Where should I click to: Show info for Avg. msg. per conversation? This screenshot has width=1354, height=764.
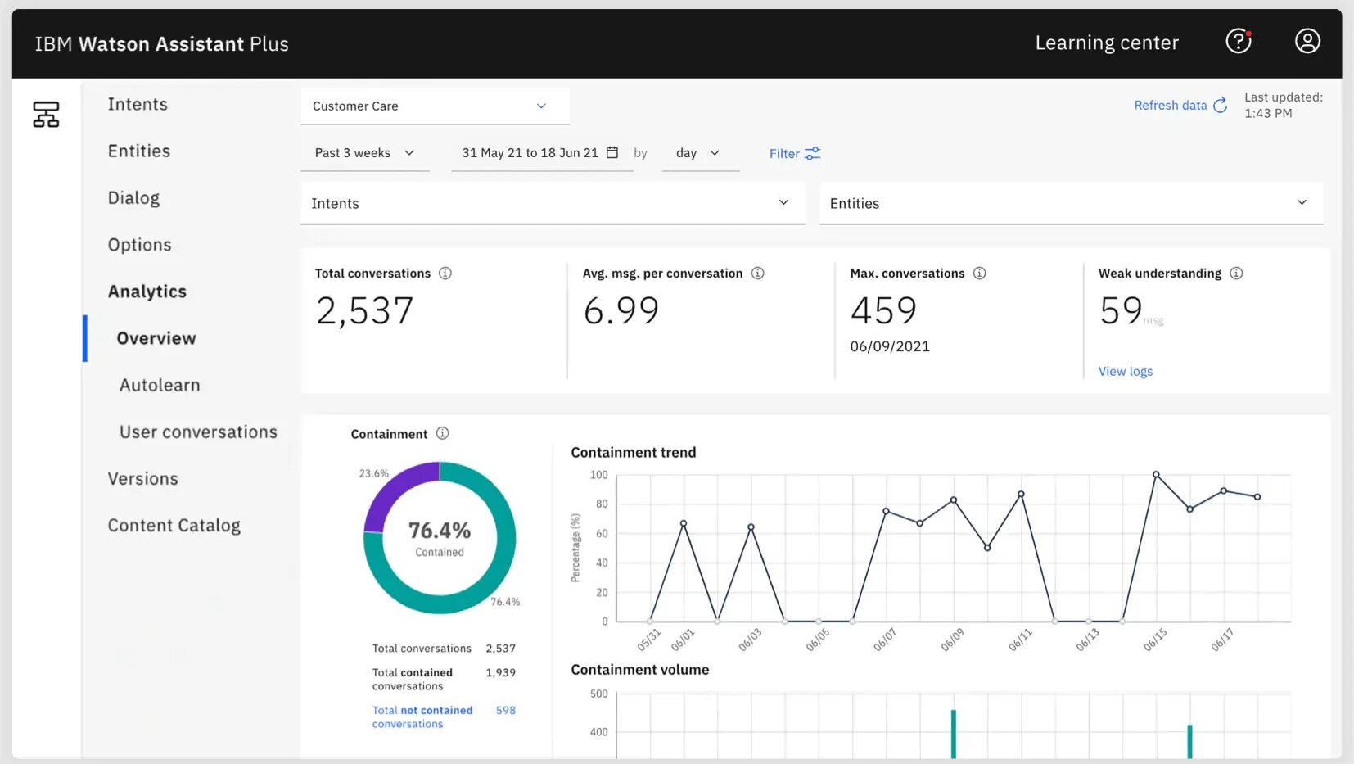pos(758,274)
